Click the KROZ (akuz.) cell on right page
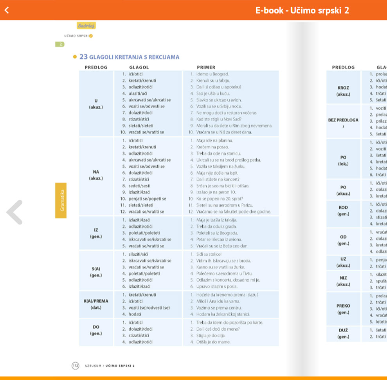Screen dimensions: 387x380 point(343,91)
